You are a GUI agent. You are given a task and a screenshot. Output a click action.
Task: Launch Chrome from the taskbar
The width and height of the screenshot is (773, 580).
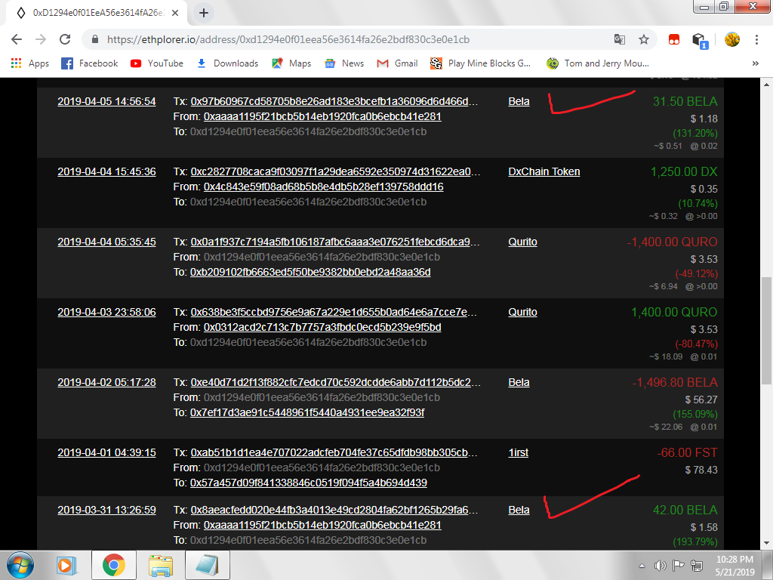pos(114,564)
